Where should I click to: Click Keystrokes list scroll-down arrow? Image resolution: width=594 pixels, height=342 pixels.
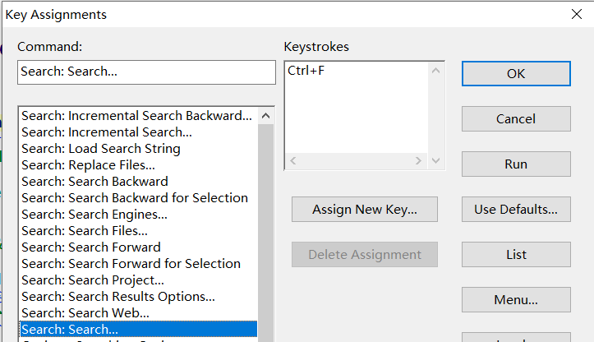pos(435,161)
